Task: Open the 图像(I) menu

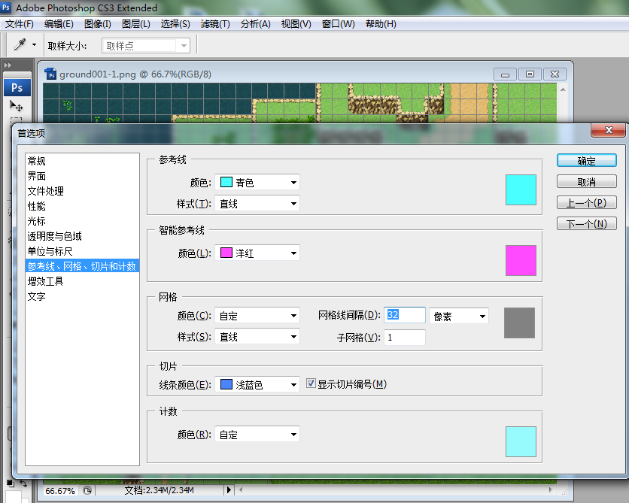Action: [98, 24]
